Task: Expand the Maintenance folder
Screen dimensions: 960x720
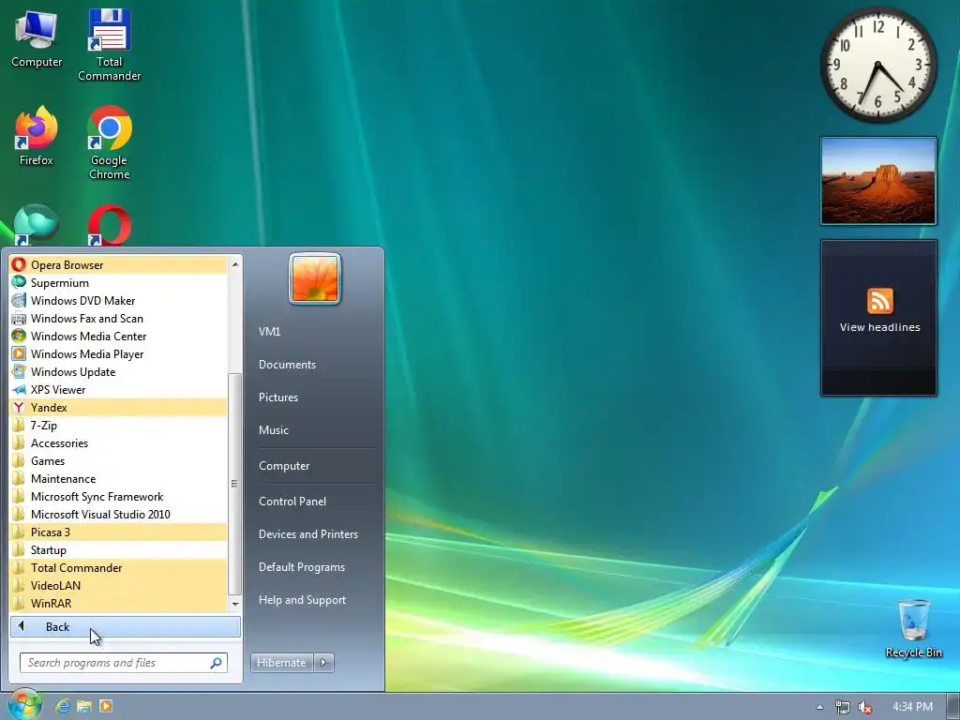Action: pyautogui.click(x=118, y=479)
